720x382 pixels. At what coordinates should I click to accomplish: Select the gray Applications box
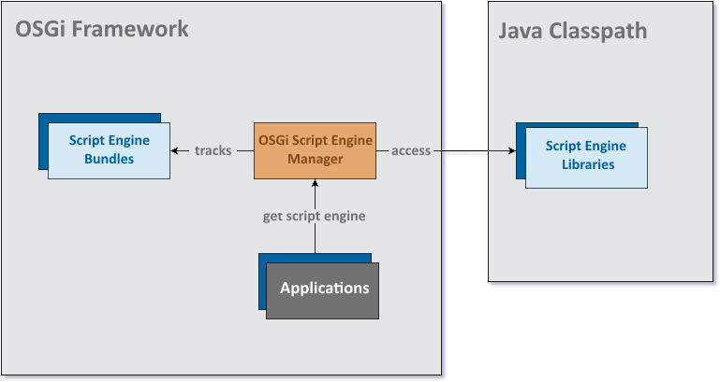click(324, 290)
